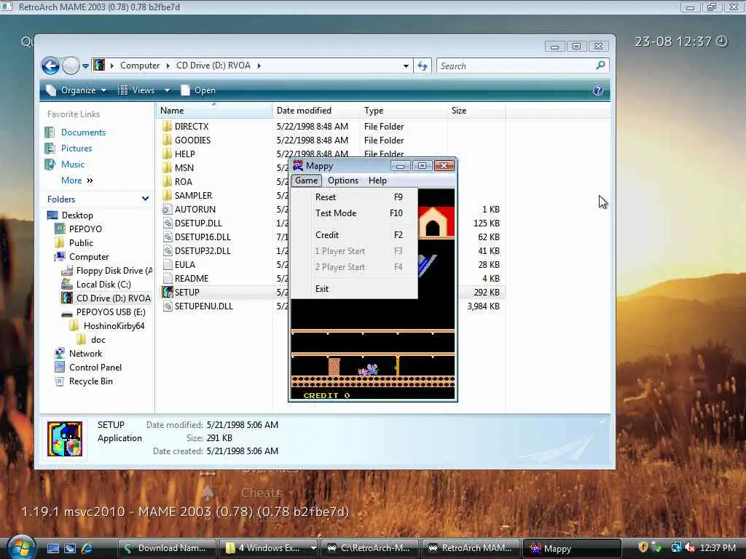Open the Organize dropdown menu
746x559 pixels.
tap(76, 90)
